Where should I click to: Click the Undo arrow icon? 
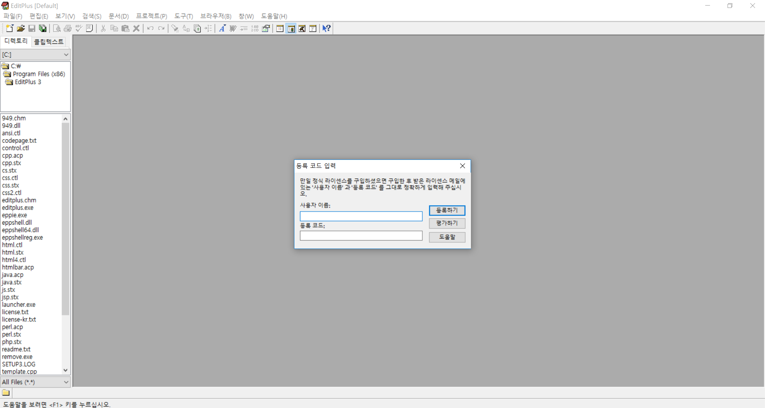(x=150, y=28)
